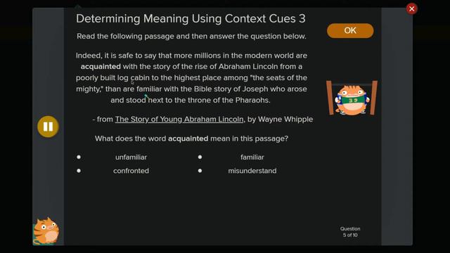Screen dimensions: 450x253
Task: Open The Story of Young Abraham Lincoln link
Action: pos(179,119)
